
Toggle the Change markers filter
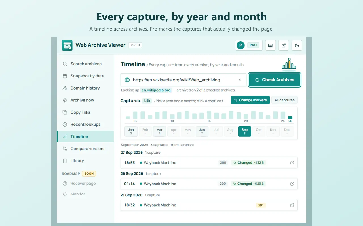250,100
